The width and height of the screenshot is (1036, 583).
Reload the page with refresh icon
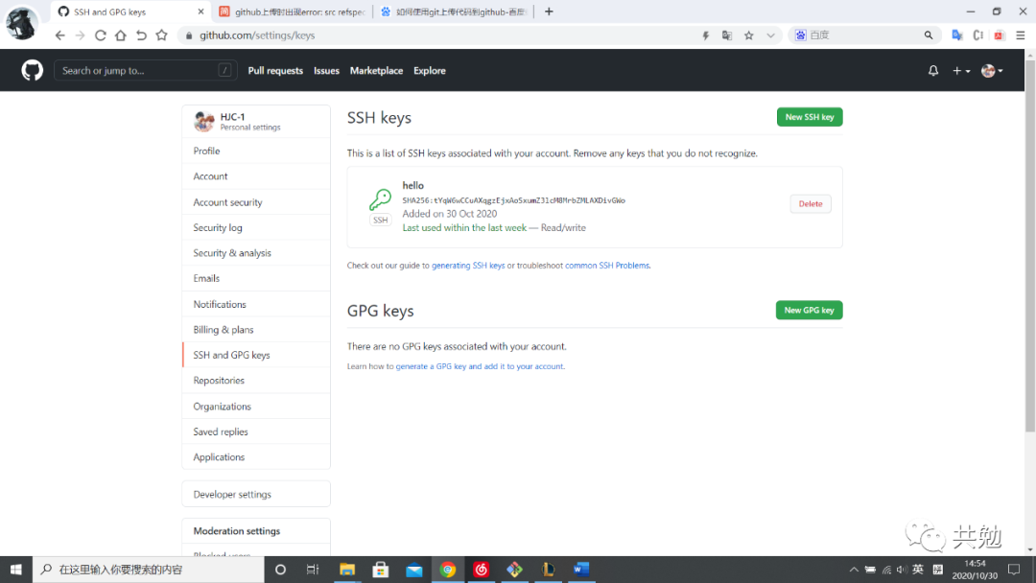coord(101,35)
